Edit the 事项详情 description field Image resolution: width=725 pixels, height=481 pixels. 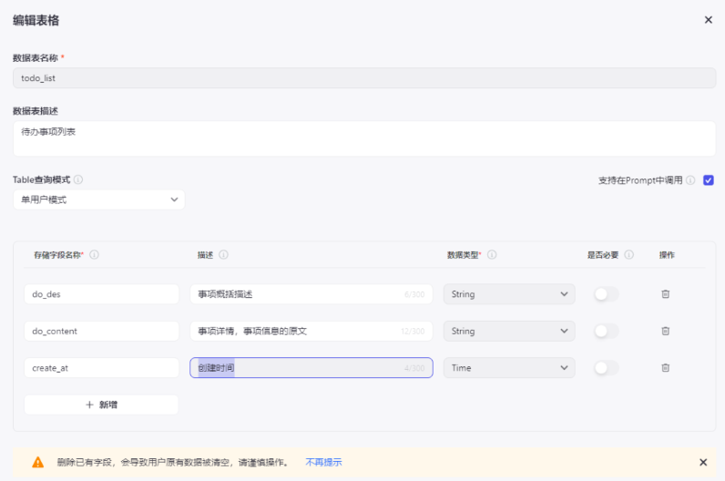[x=311, y=332]
